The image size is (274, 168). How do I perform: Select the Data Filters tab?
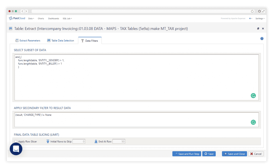(x=90, y=41)
